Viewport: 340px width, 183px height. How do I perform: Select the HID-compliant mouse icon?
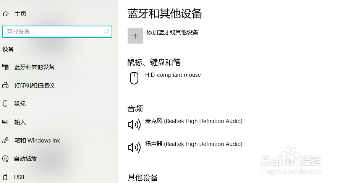(x=134, y=78)
